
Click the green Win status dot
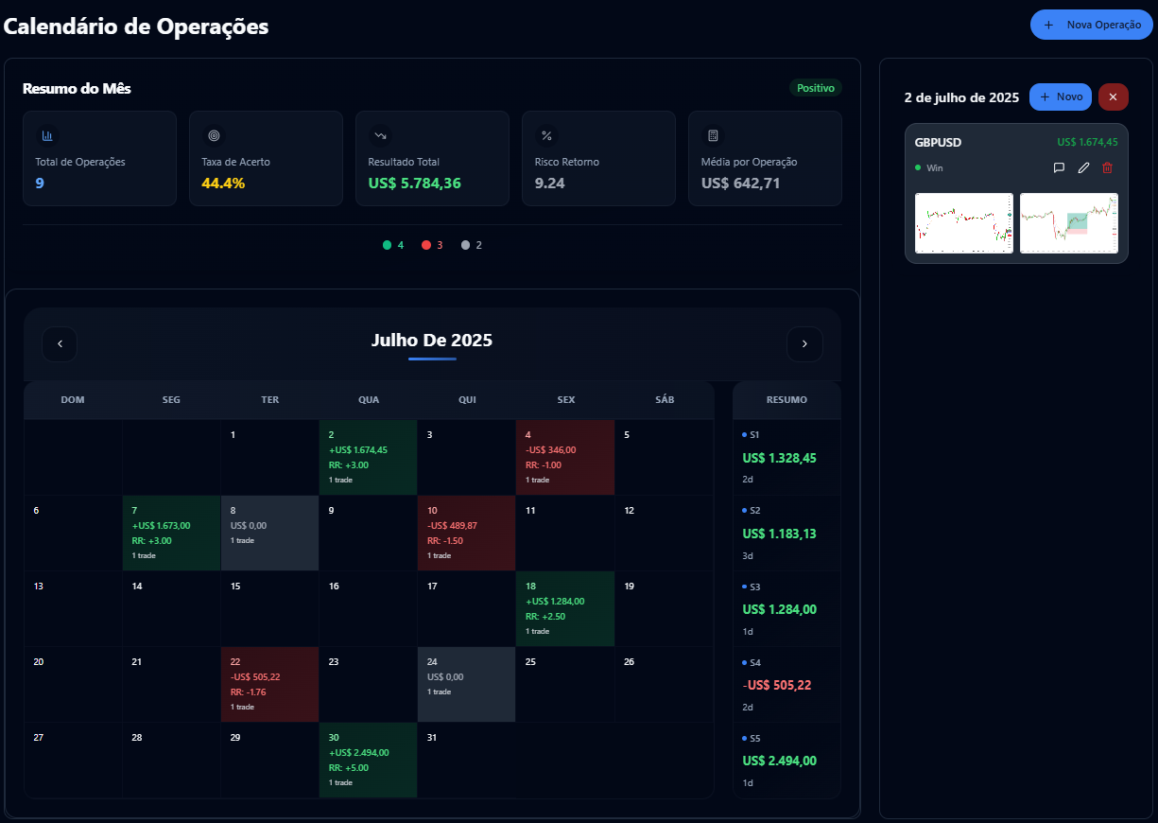tap(916, 167)
